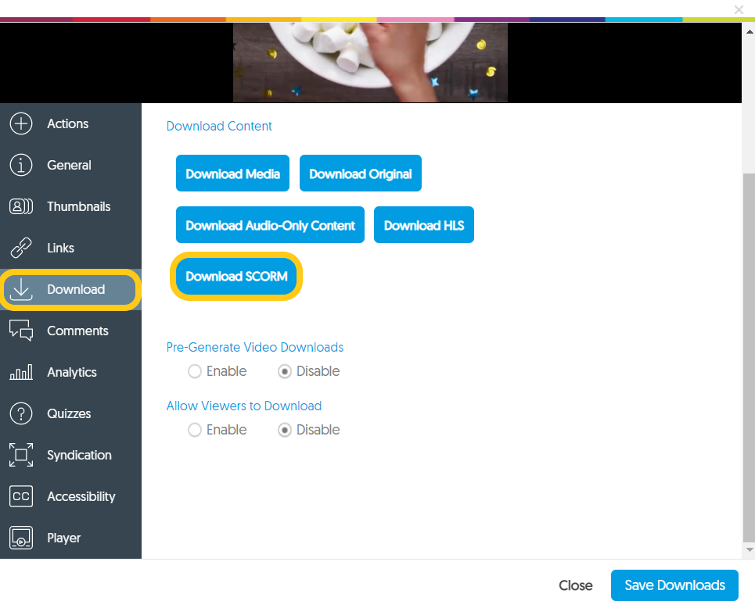Open the Quizzes tab
Viewport: 755px width, 608px height.
coord(70,413)
